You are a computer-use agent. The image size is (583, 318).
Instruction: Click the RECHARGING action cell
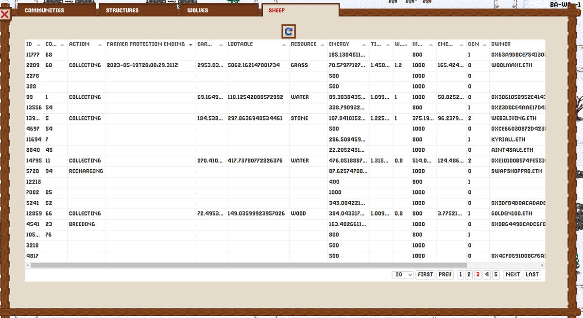[x=86, y=171]
